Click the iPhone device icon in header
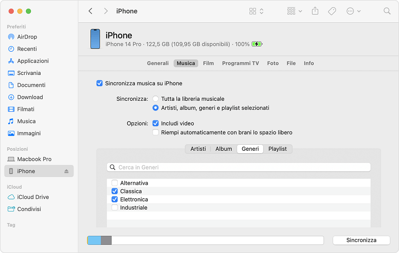Screen dimensions: 399x253 [95, 39]
